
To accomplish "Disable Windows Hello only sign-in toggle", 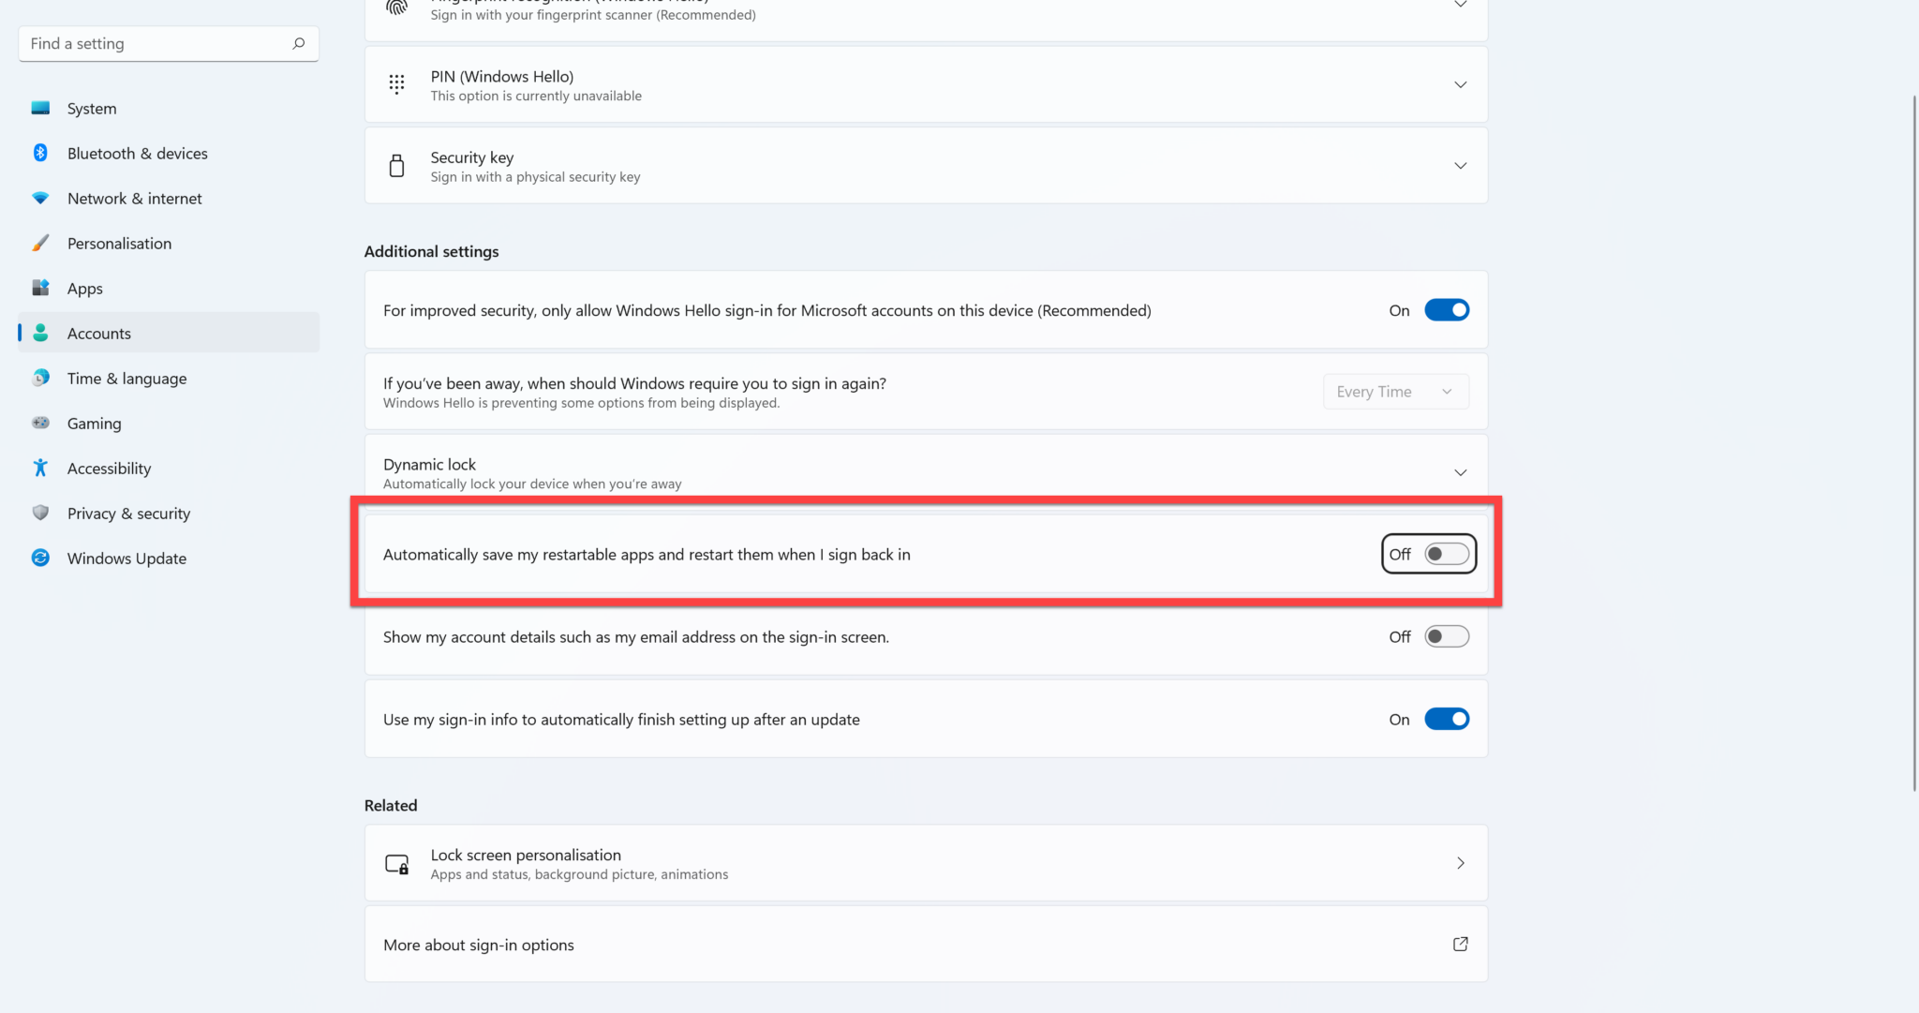I will coord(1446,310).
